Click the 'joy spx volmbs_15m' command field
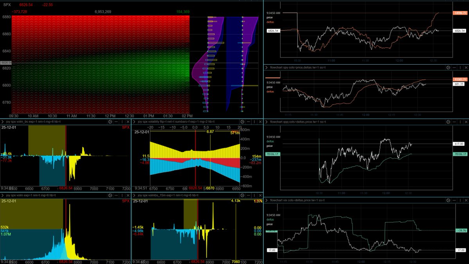The width and height of the screenshot is (469, 264). point(168,195)
